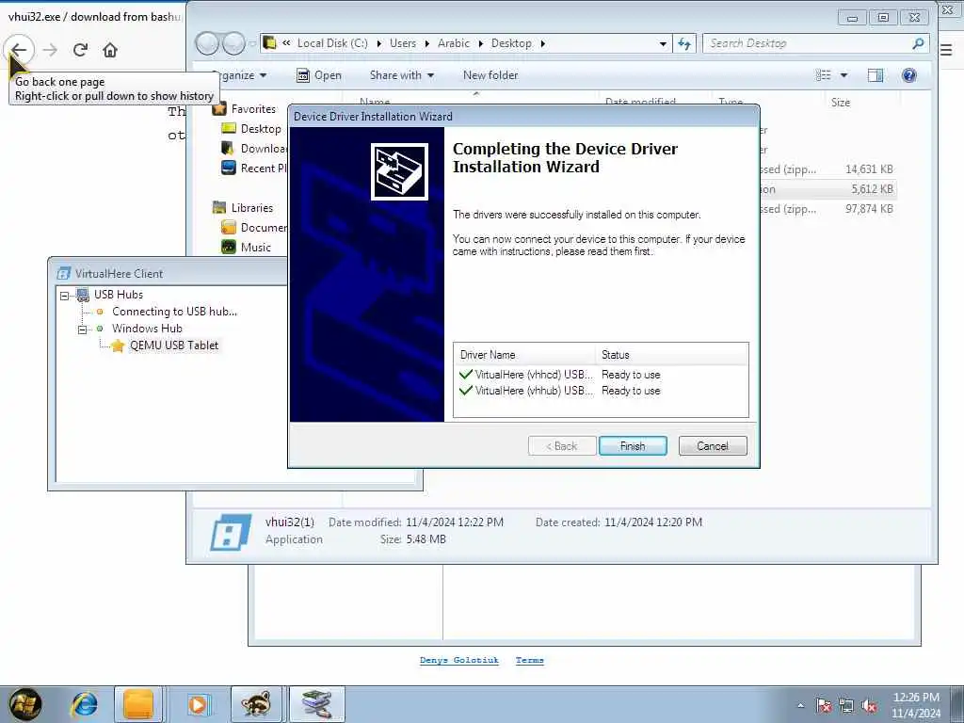Refresh the Explorer address bar location
This screenshot has height=723, width=964.
684,43
